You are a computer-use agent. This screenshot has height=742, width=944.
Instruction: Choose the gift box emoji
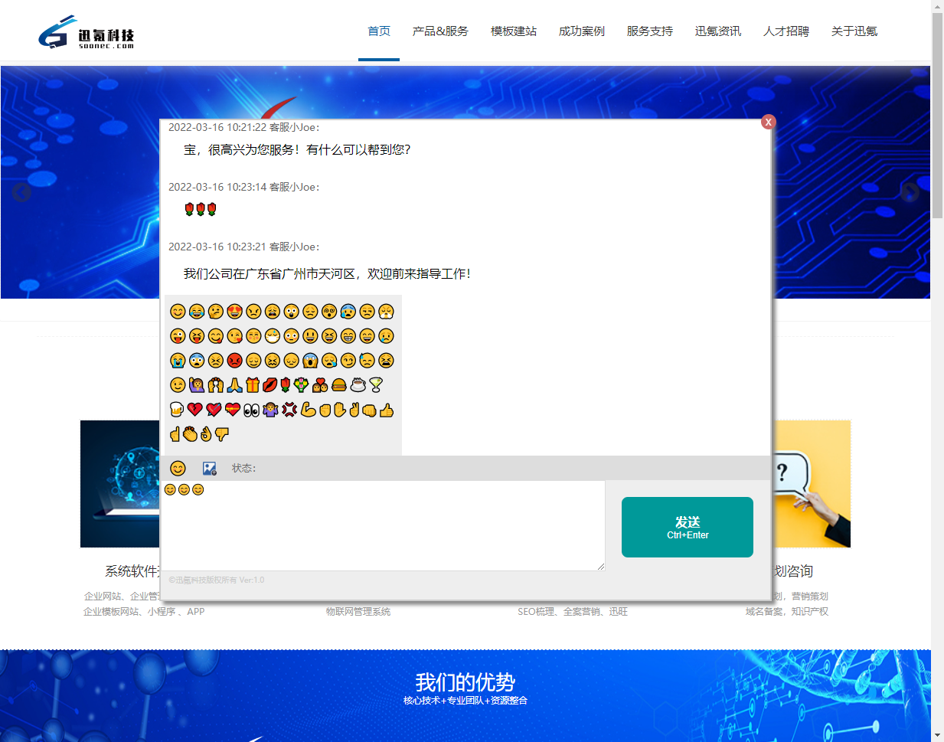coord(253,385)
